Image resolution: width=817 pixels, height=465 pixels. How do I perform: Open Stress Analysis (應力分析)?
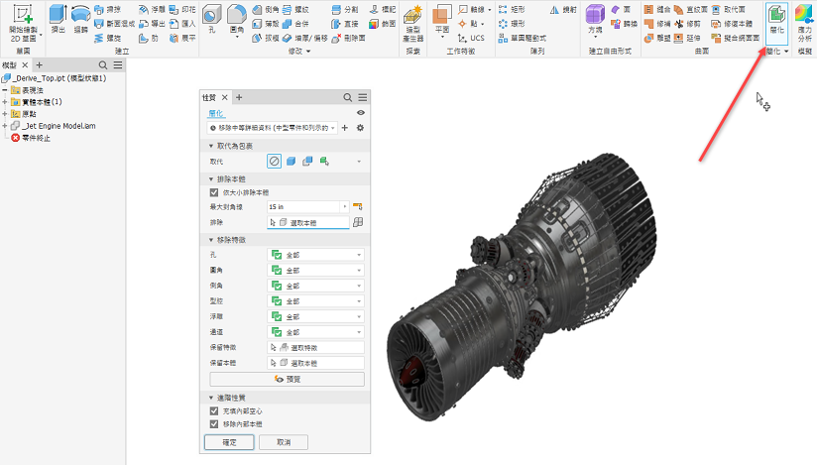pos(804,24)
